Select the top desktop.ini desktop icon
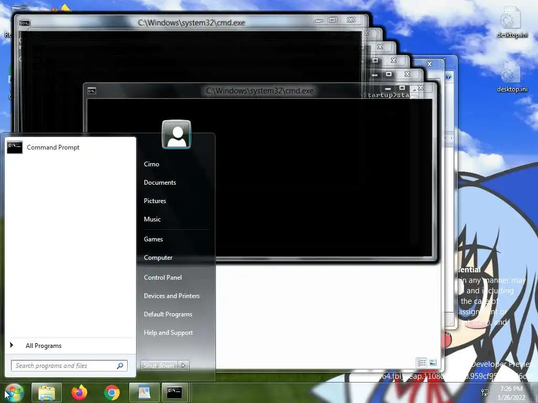 tap(512, 22)
